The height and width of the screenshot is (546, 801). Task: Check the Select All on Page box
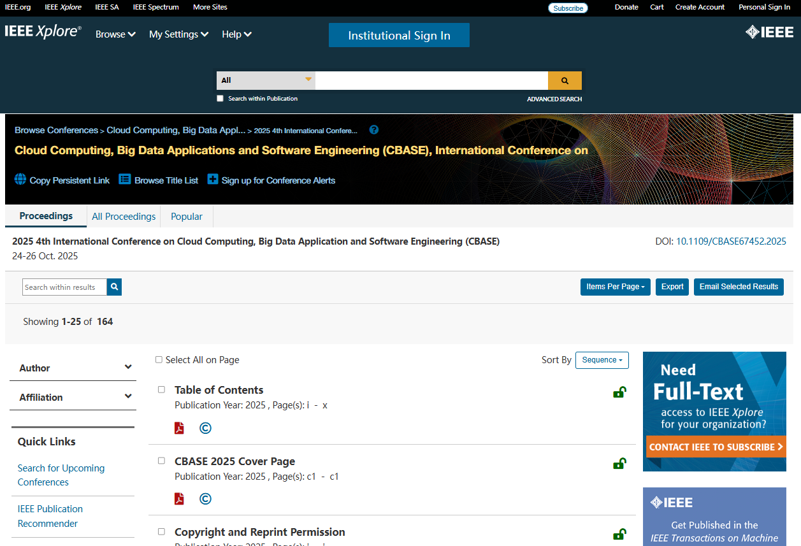pos(159,360)
